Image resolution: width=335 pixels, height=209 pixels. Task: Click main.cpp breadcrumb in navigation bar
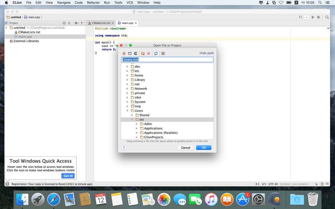tap(32, 17)
